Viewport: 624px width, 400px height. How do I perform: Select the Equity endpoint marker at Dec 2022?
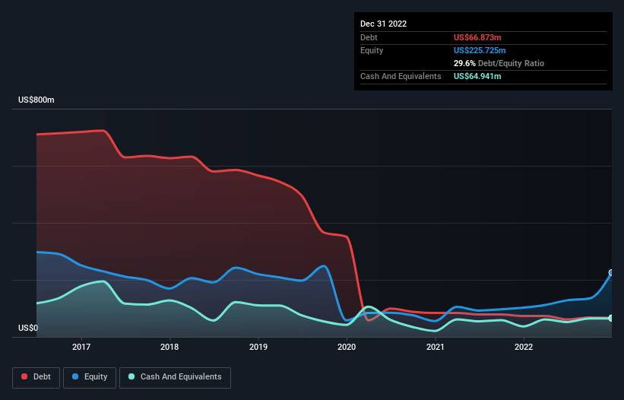tap(611, 273)
